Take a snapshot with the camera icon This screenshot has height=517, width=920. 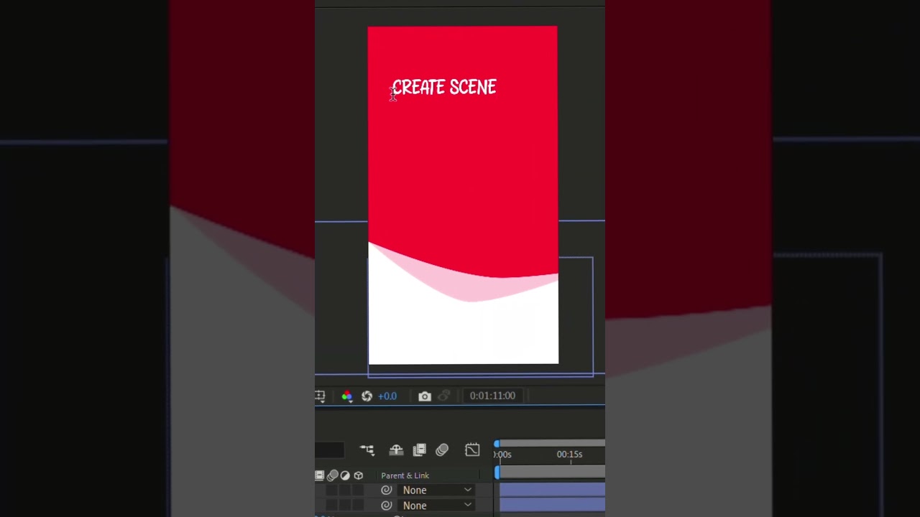pos(424,396)
